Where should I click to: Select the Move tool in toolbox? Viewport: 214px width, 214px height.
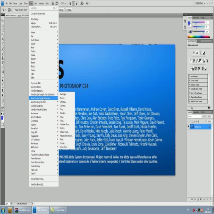point(2,21)
